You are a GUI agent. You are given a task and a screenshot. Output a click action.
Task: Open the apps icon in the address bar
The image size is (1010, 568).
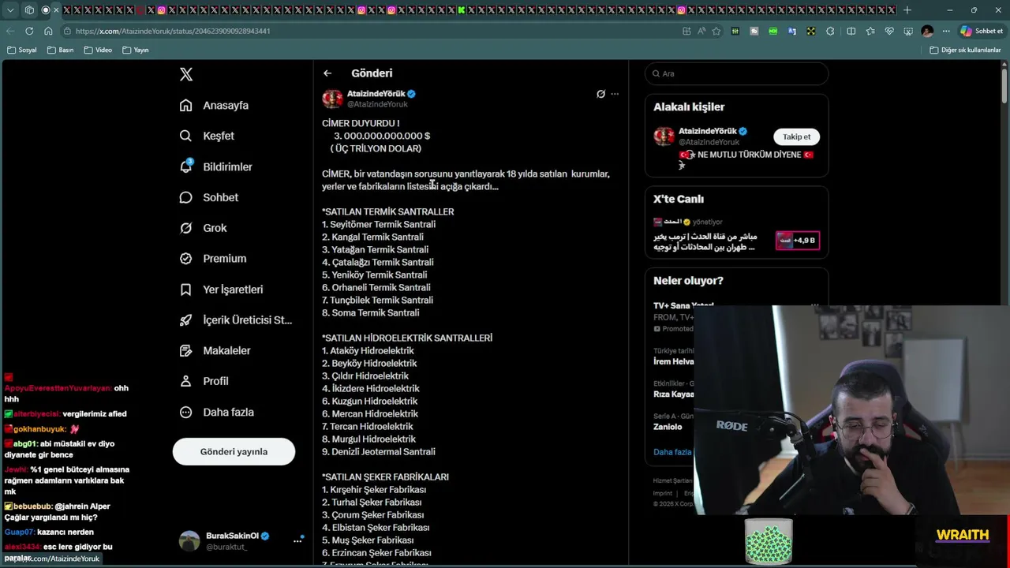click(686, 31)
